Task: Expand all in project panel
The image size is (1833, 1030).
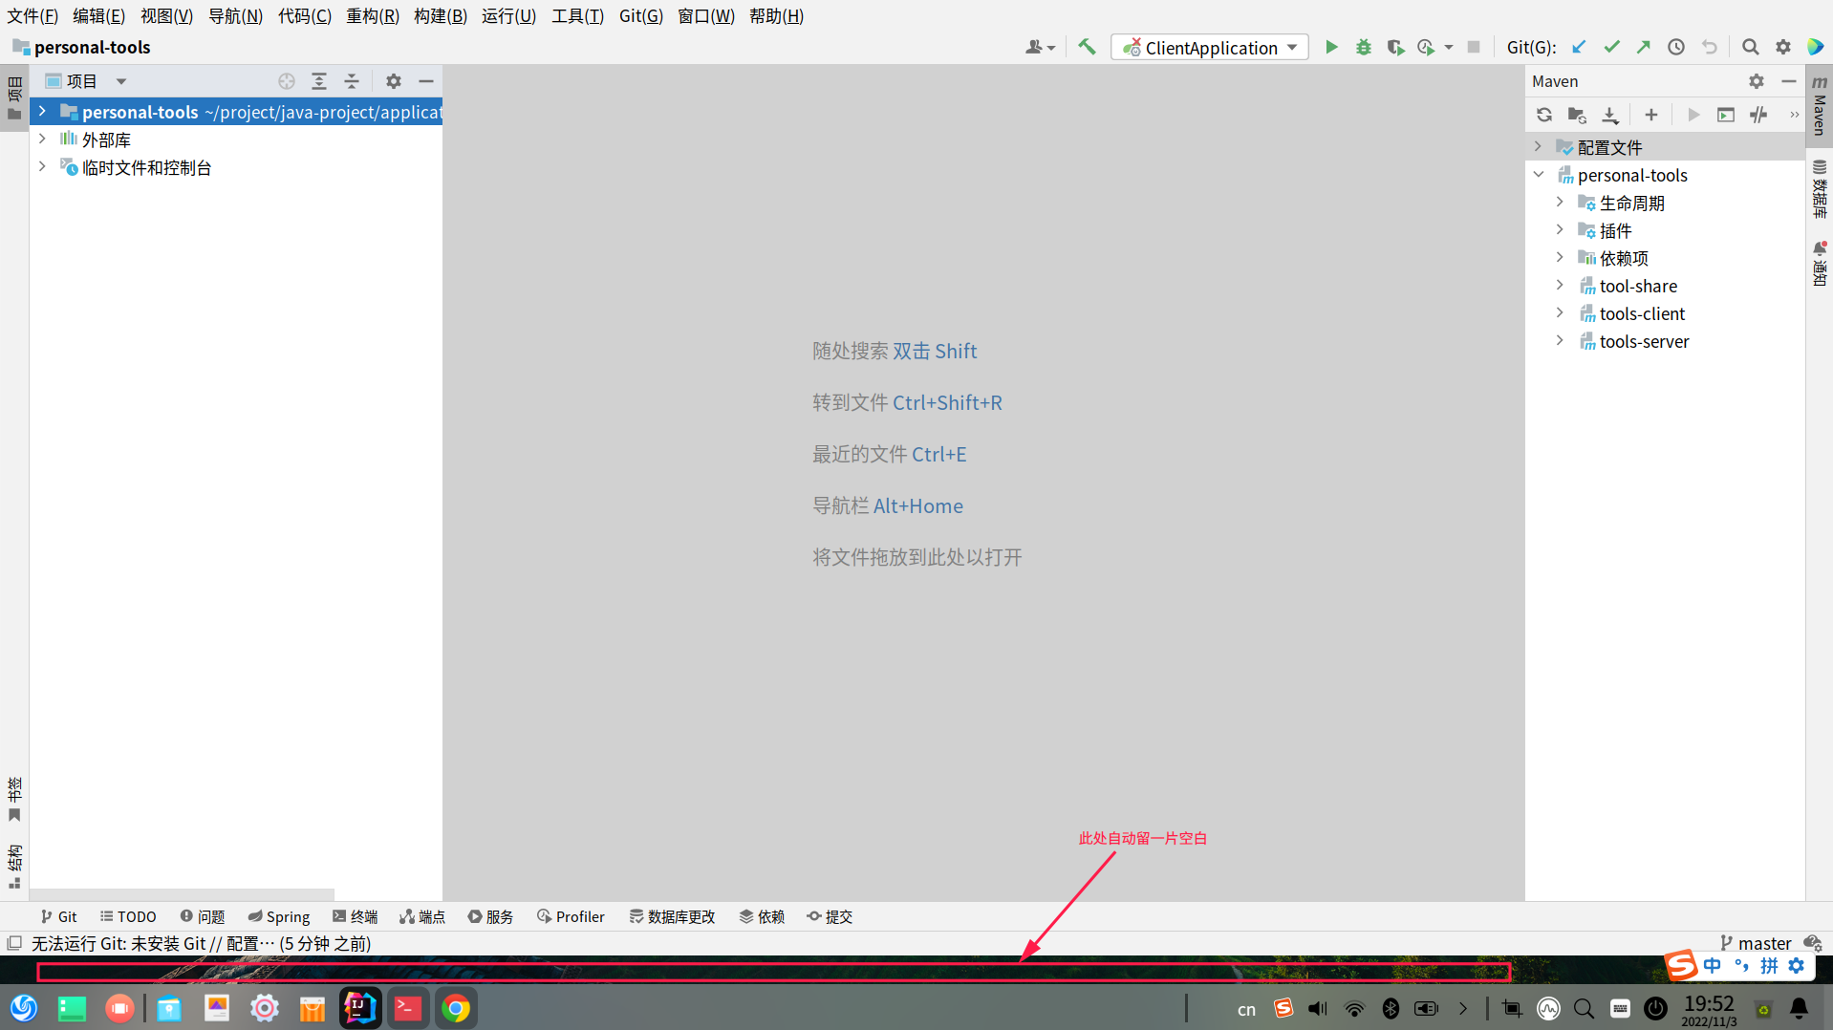Action: (x=319, y=81)
